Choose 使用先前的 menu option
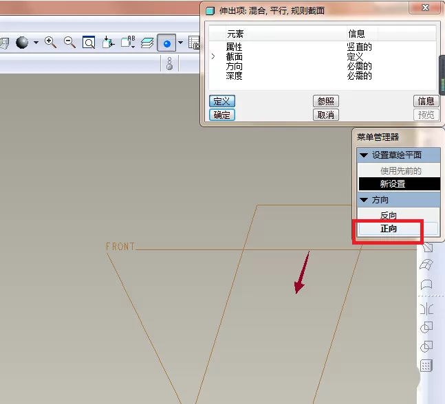Screen dimensions: 445x404 400,170
